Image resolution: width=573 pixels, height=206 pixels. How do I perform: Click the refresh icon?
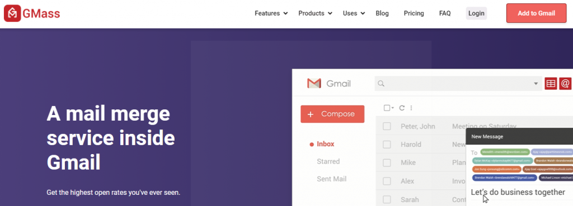402,108
